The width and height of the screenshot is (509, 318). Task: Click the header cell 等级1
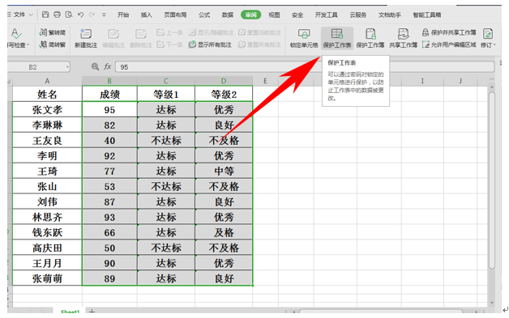point(166,95)
